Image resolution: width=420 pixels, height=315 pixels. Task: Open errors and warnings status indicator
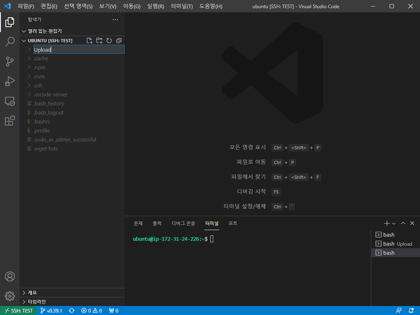91,311
